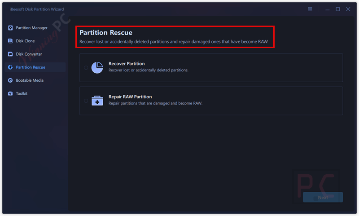Click "Repair partitions that are damaged and become RAW." text

tap(155, 103)
